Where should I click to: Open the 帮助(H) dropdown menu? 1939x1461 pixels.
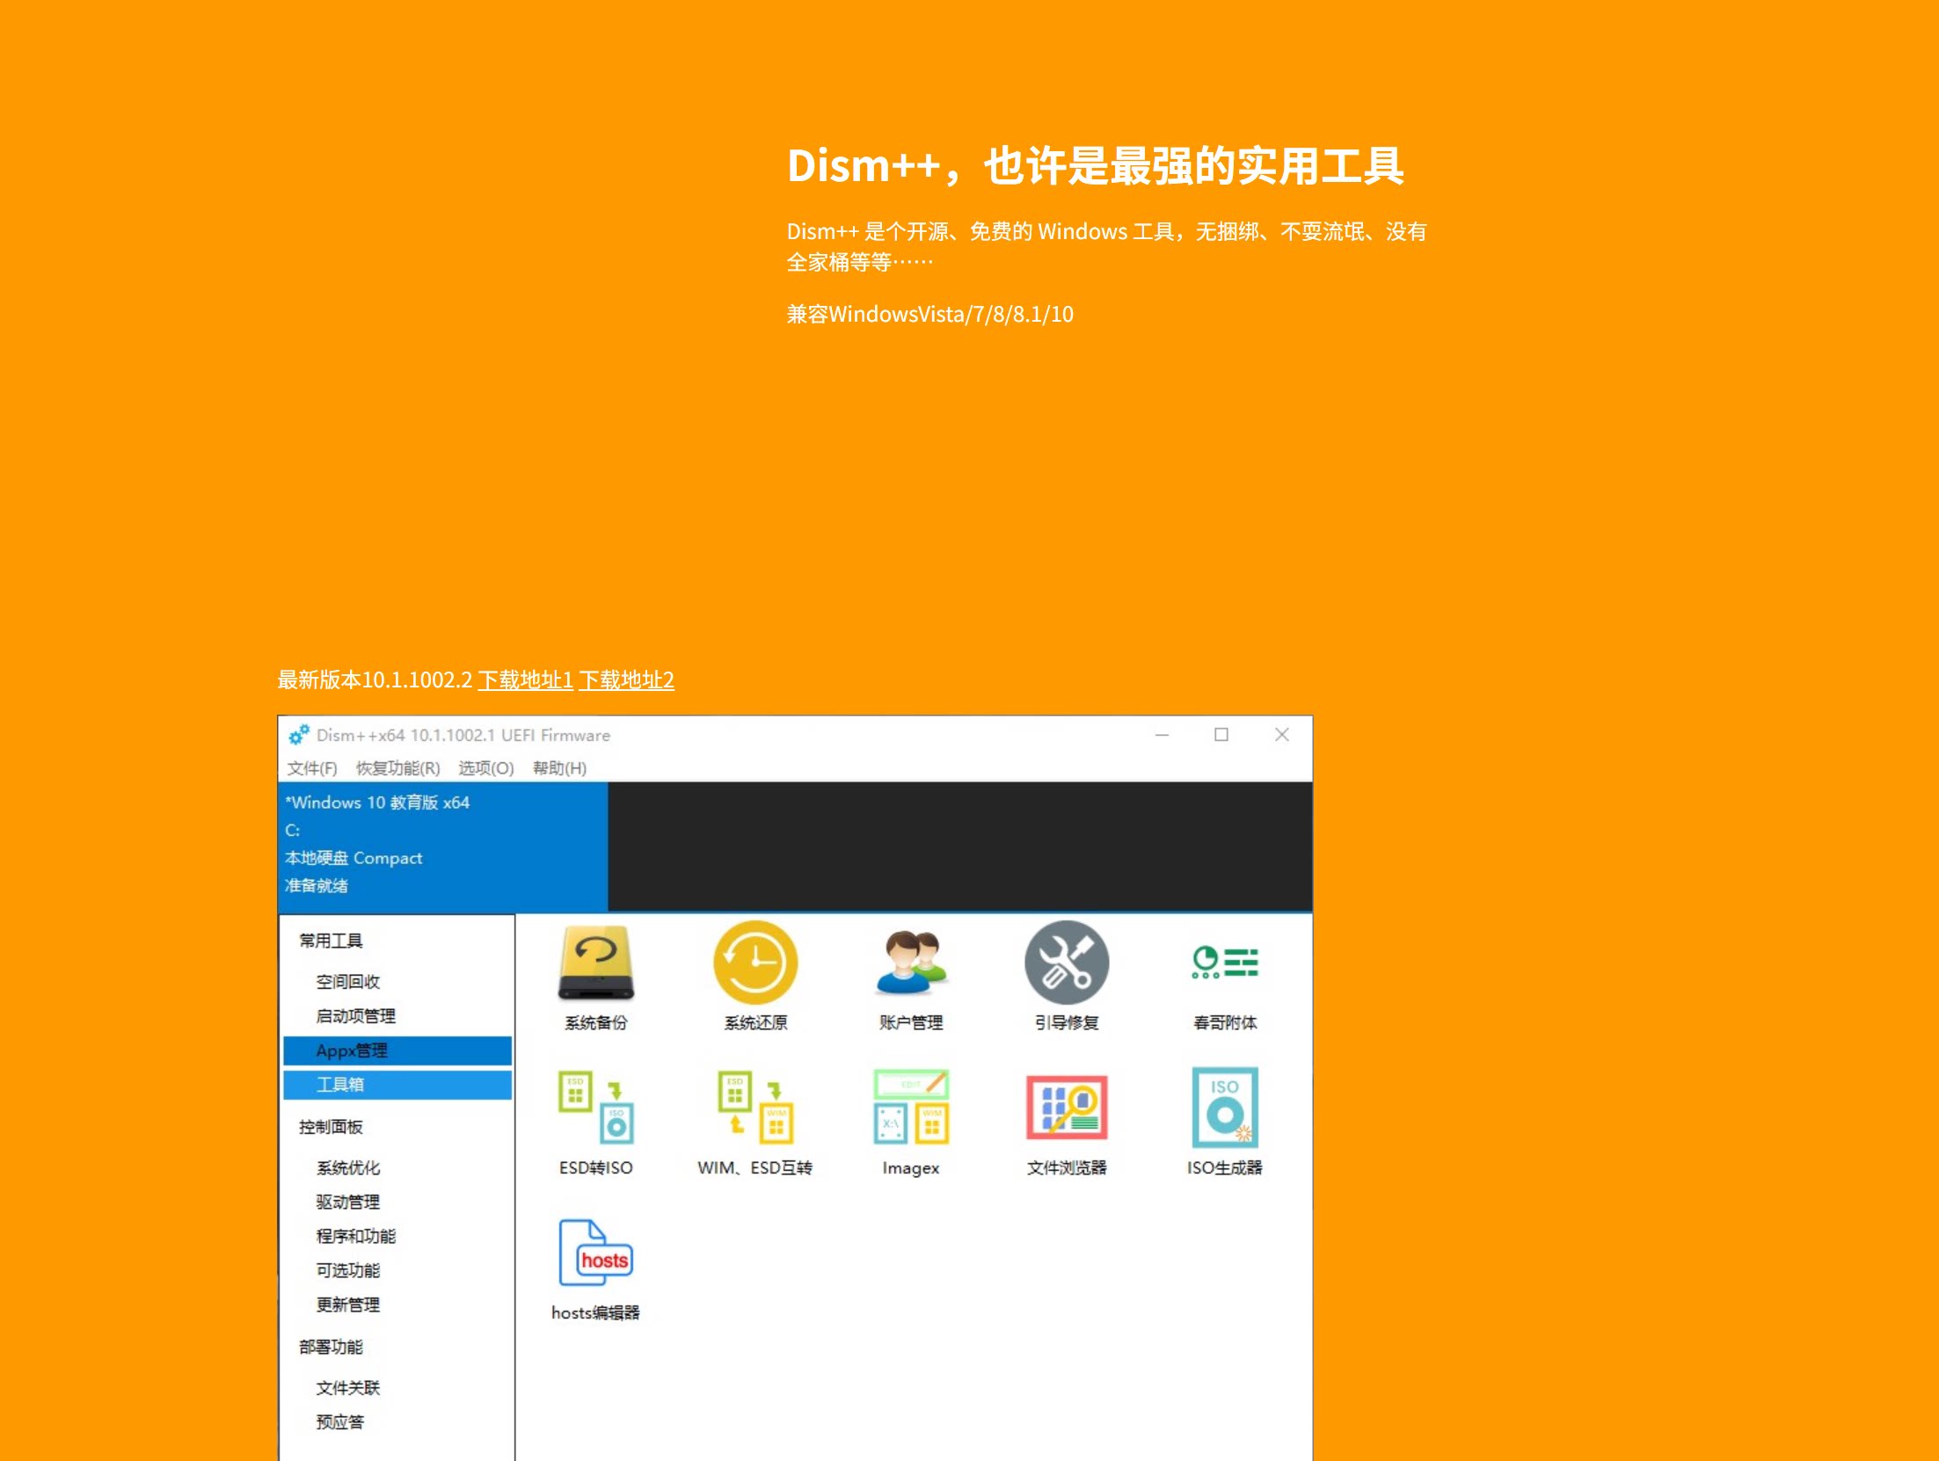pyautogui.click(x=559, y=767)
